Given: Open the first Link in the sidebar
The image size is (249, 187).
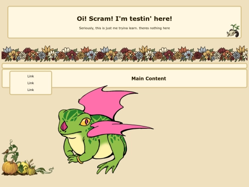Looking at the screenshot, I should (30, 76).
